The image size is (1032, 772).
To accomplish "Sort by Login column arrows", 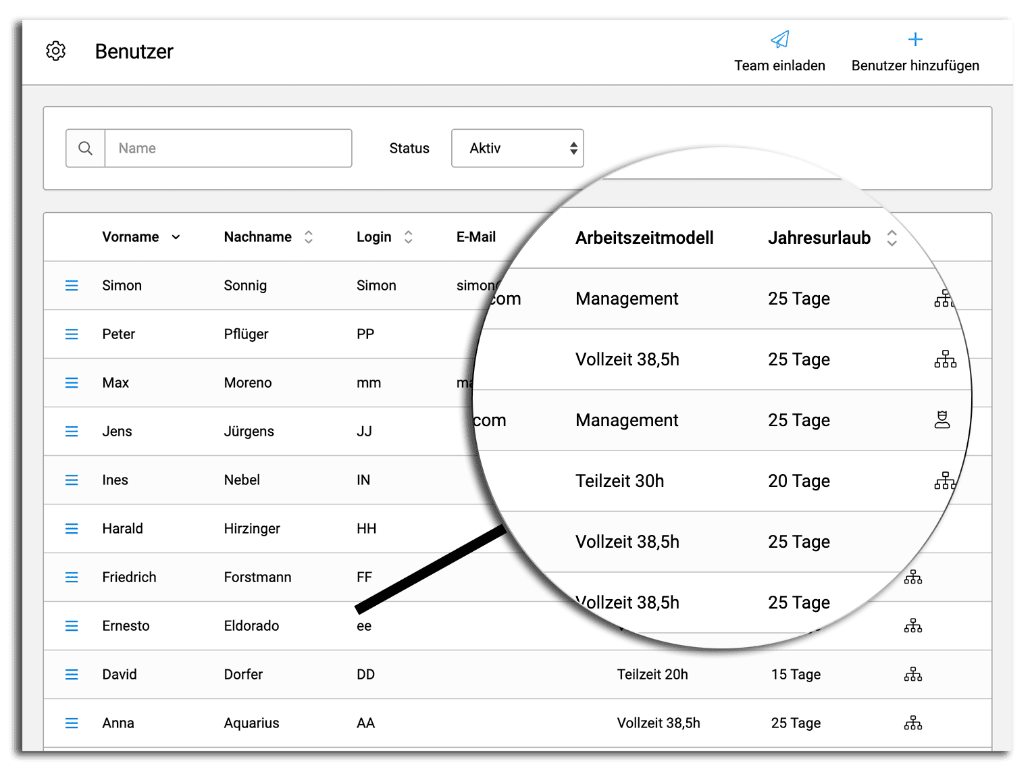I will pos(409,237).
